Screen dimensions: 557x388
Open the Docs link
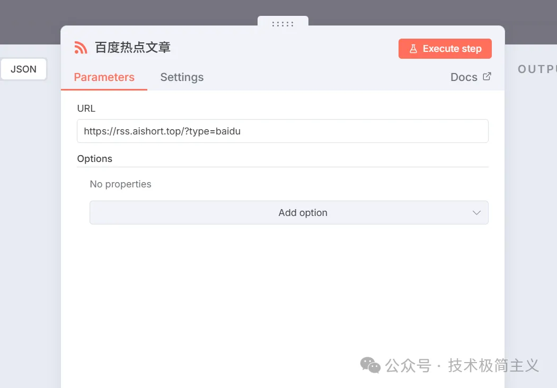click(x=471, y=77)
